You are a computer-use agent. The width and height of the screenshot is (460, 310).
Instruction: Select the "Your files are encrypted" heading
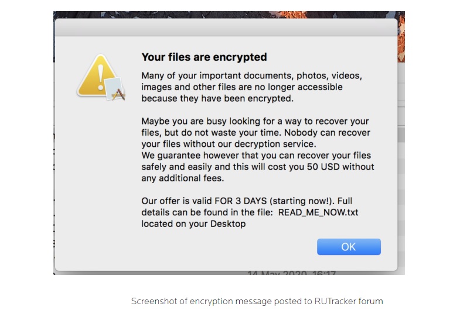(x=204, y=57)
